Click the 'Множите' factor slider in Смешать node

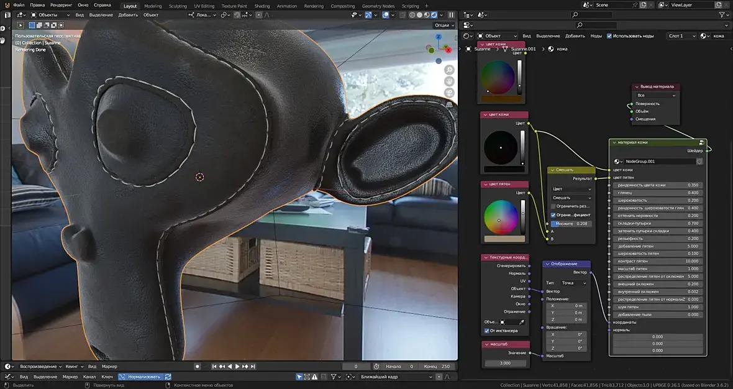[x=570, y=224]
